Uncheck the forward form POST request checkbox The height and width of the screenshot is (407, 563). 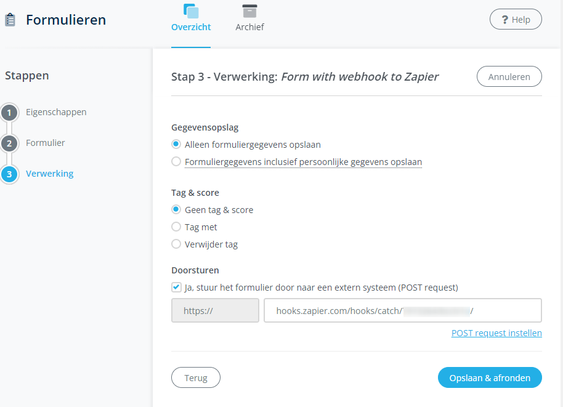coord(177,288)
